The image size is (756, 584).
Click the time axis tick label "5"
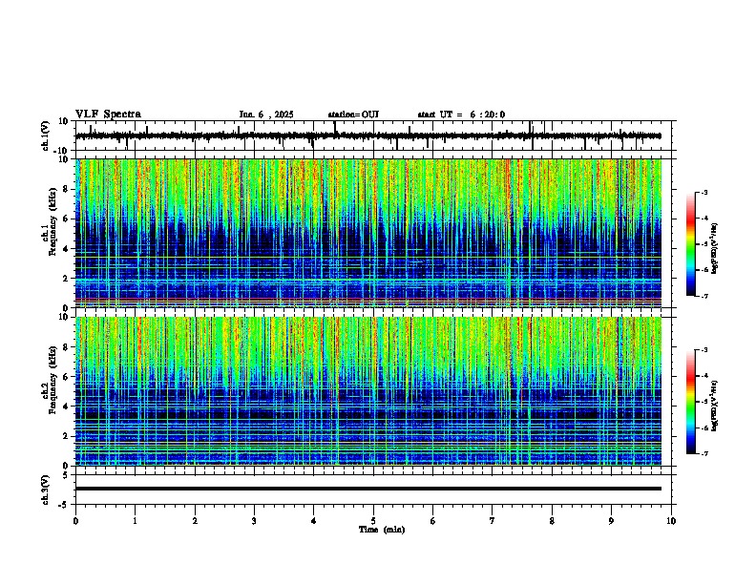[373, 521]
